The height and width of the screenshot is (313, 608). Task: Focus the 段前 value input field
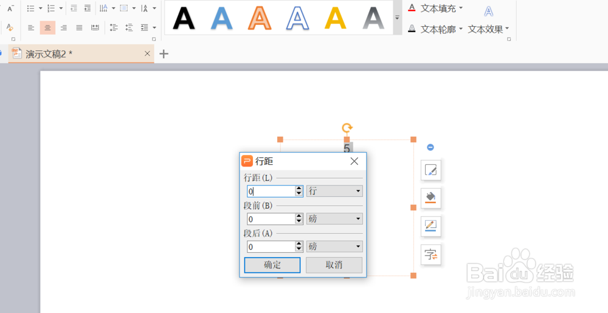point(271,219)
